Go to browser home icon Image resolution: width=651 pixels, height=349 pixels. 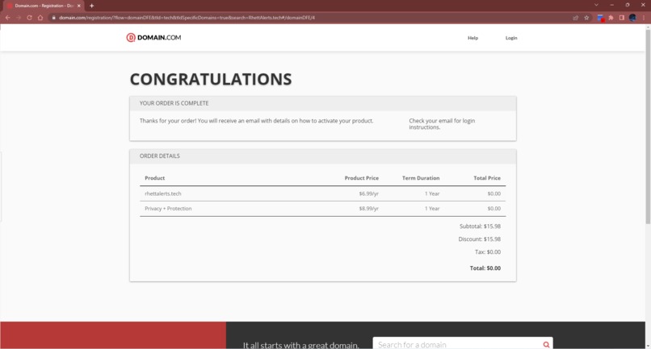point(40,18)
